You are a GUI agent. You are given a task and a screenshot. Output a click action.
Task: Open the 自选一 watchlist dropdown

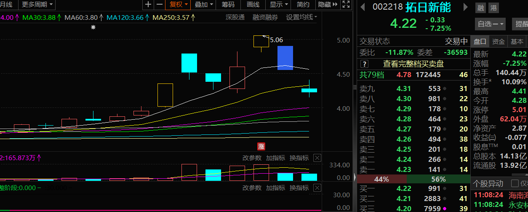[x=491, y=24]
